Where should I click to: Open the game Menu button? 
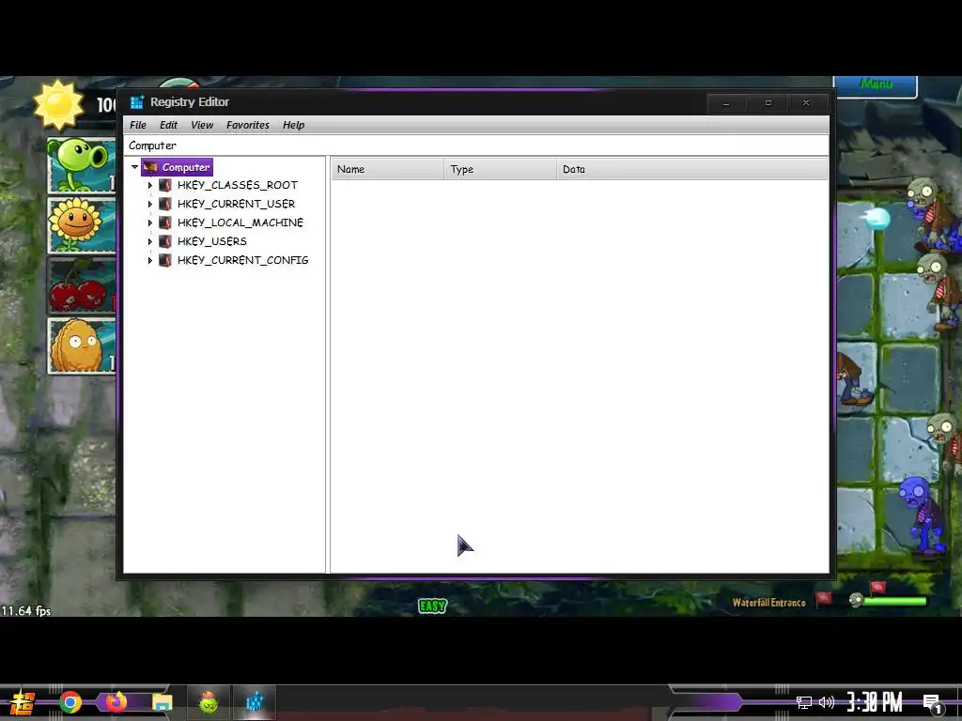(876, 85)
